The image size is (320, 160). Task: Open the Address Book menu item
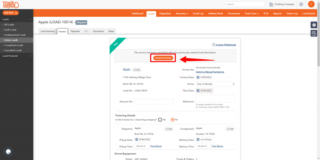(x=216, y=14)
